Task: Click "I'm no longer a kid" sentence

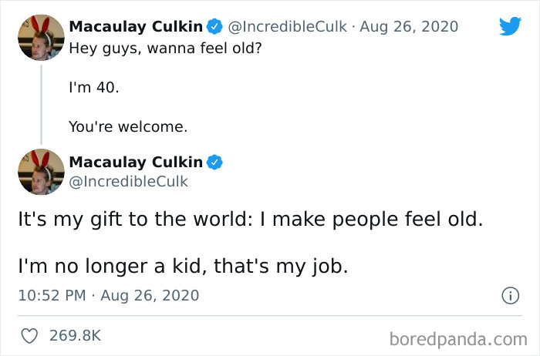Action: pos(183,267)
